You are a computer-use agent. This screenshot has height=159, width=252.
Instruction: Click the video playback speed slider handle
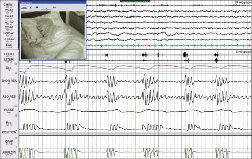click(x=47, y=7)
